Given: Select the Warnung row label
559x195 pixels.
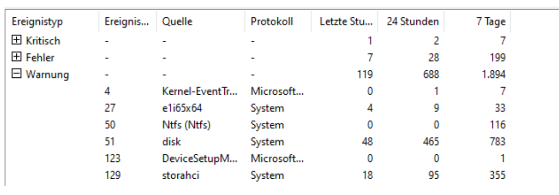Looking at the screenshot, I should [x=47, y=74].
